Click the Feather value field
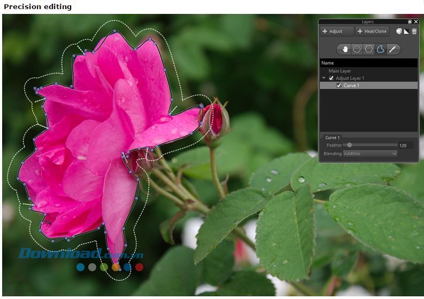The width and height of the screenshot is (424, 299). pos(406,145)
